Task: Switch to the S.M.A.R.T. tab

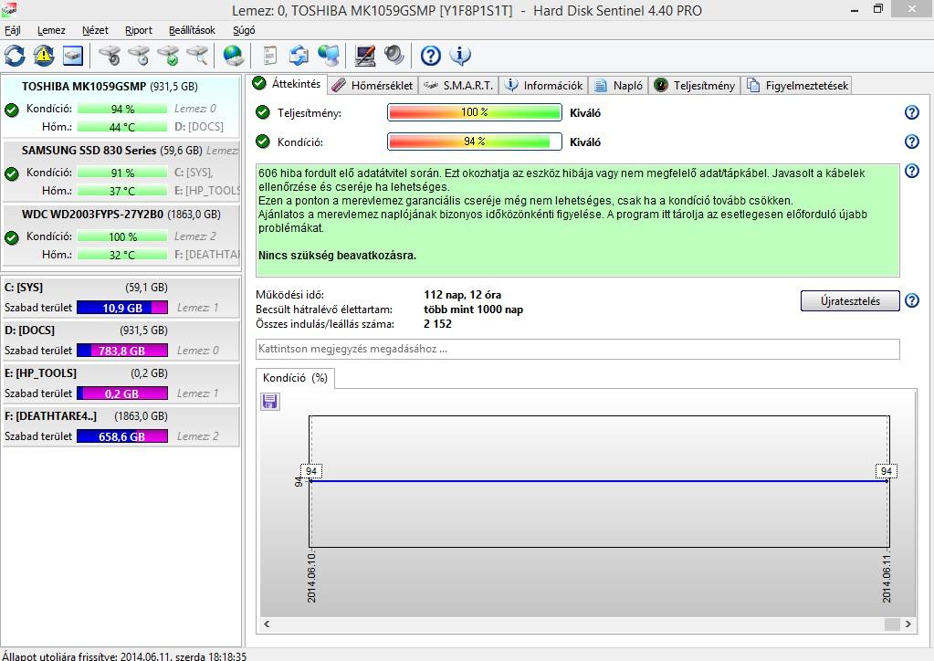Action: coord(458,85)
